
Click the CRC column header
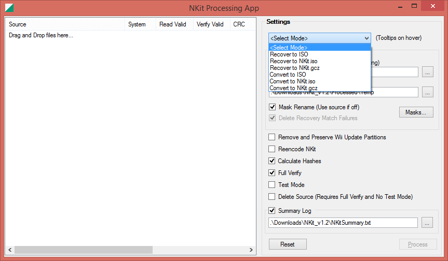click(242, 24)
